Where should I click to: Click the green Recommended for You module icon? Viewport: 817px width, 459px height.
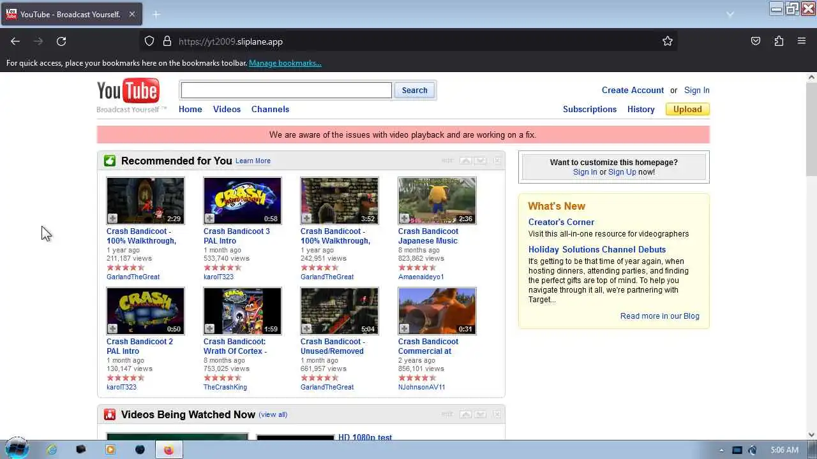pos(110,161)
